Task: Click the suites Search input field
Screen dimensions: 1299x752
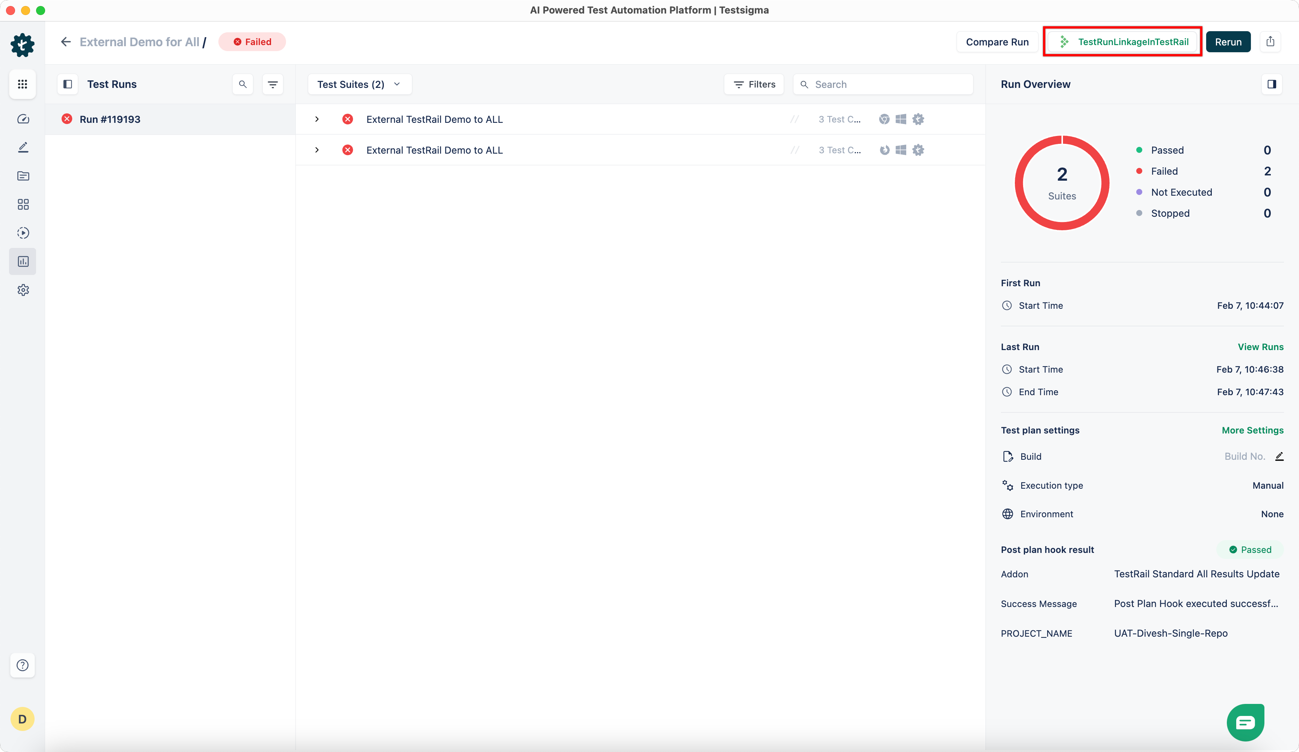Action: [889, 84]
